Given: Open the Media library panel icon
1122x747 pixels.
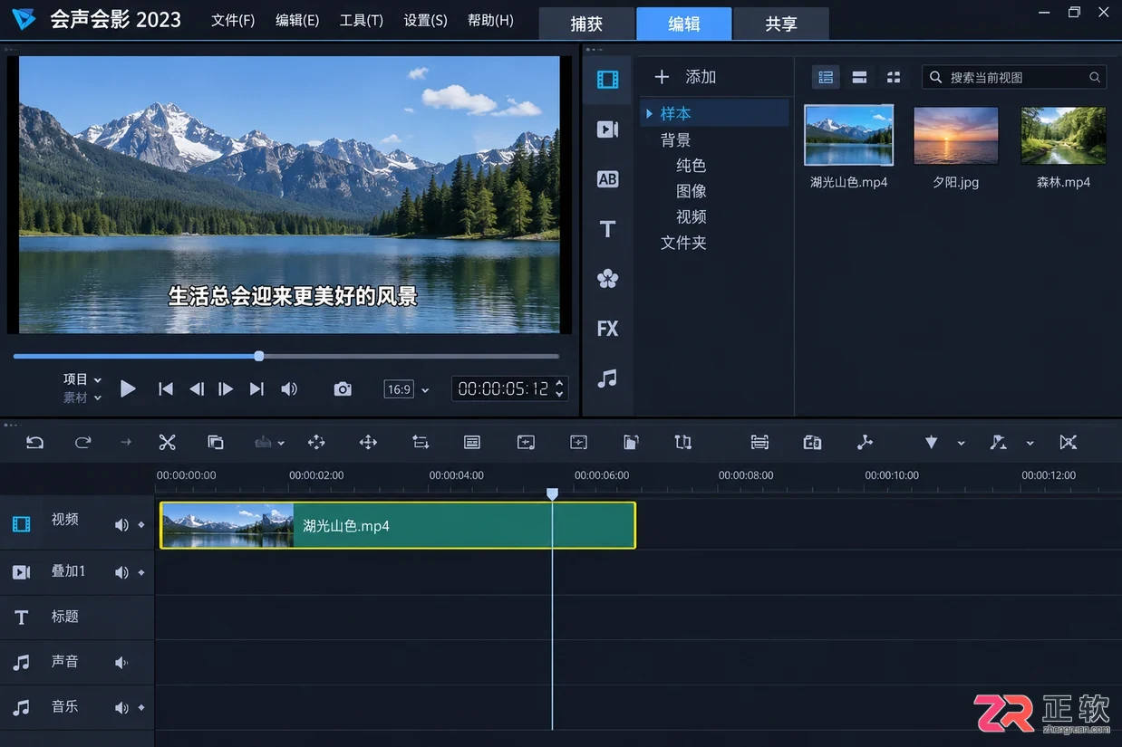Looking at the screenshot, I should pyautogui.click(x=607, y=80).
